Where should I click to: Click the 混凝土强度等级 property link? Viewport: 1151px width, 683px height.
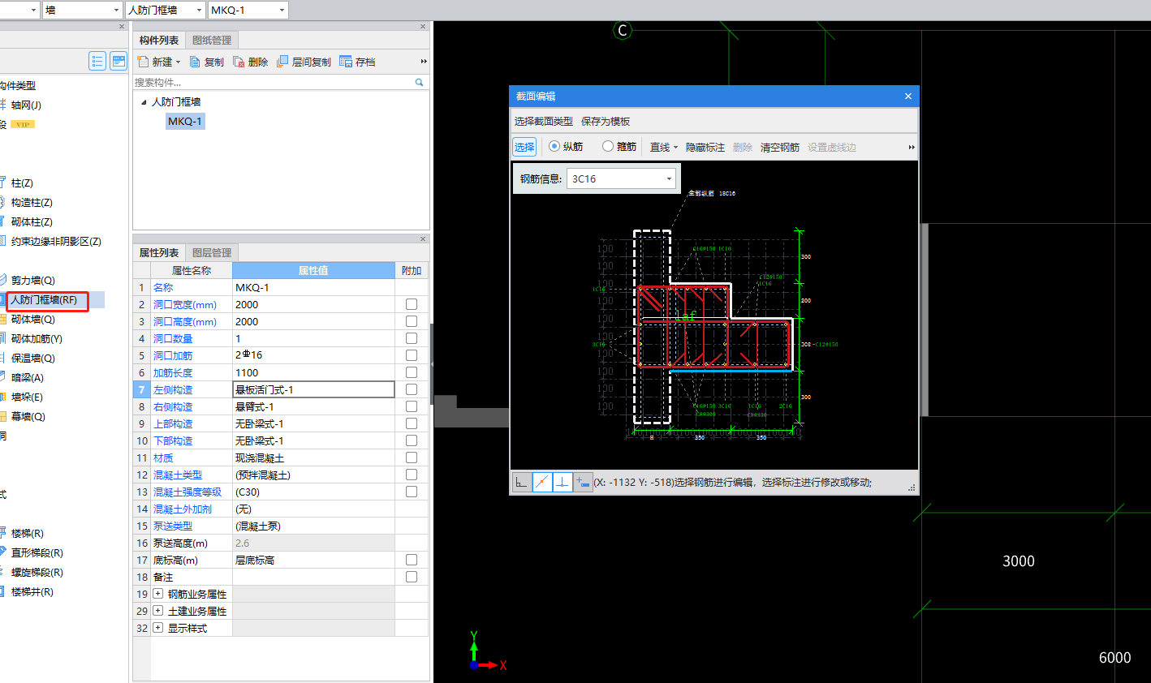(x=188, y=492)
